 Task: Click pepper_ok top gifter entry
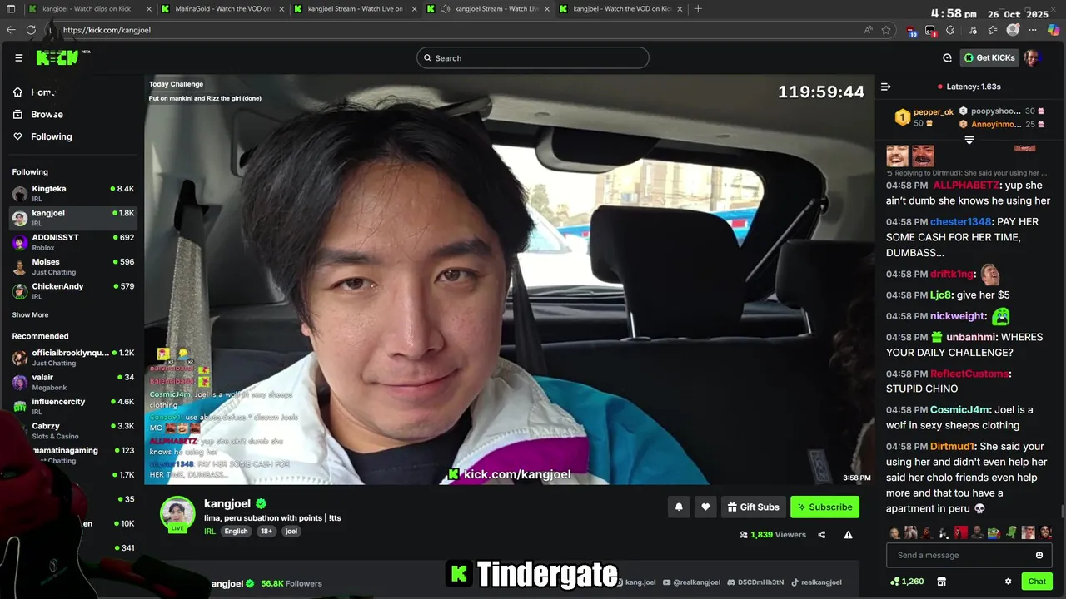(x=924, y=117)
